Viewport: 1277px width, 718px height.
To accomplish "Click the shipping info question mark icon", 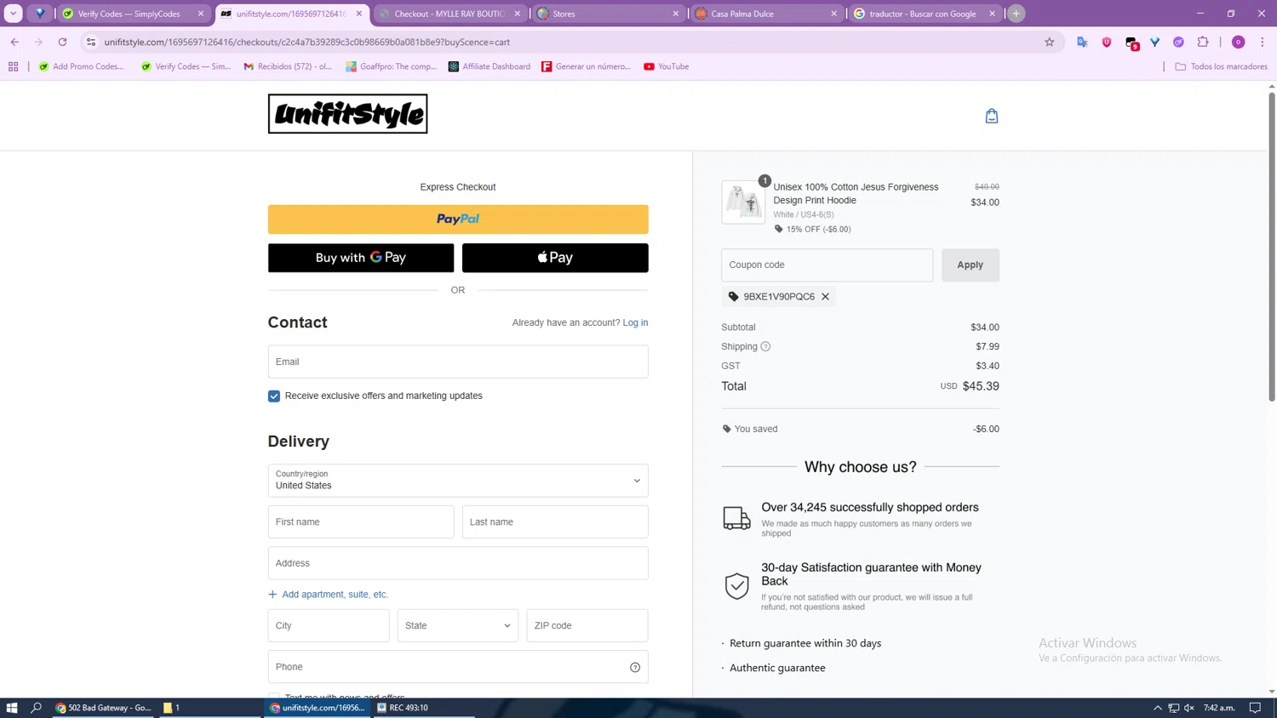I will pyautogui.click(x=765, y=346).
